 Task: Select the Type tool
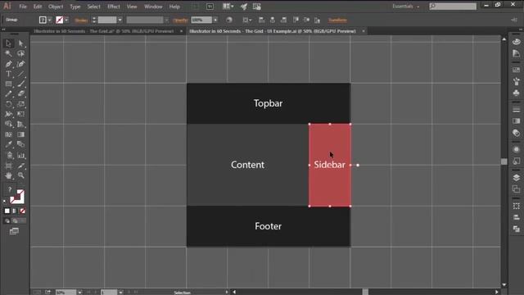(8, 74)
